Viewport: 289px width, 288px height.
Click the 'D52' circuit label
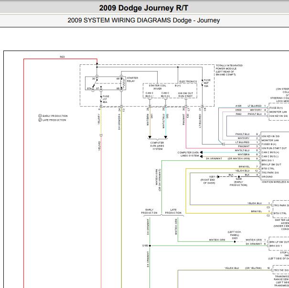point(167,116)
